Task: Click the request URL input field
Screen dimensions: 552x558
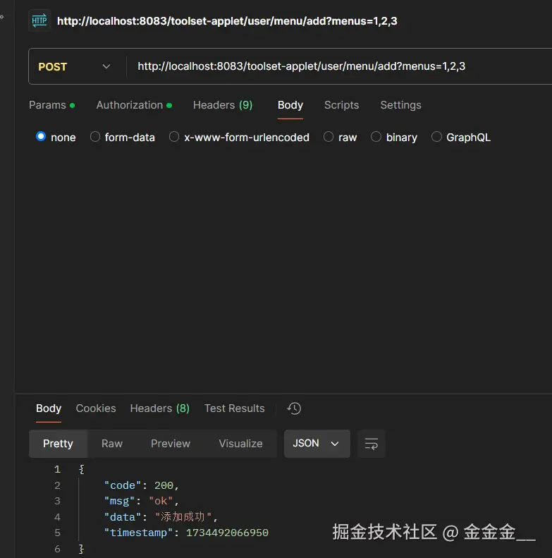Action: click(338, 66)
